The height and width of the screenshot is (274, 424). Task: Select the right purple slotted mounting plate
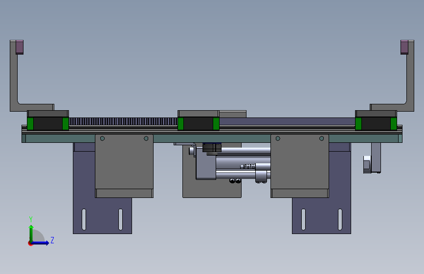coord(321,216)
